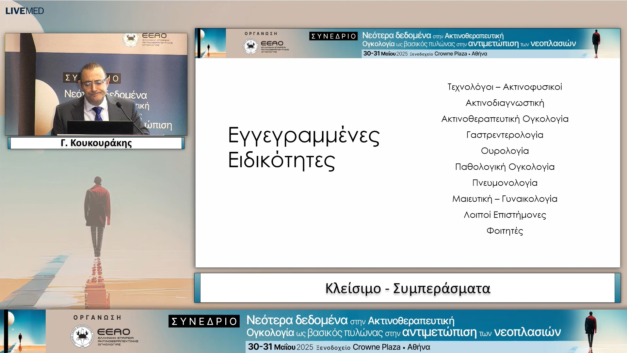Click the speaker video thumbnail
Screen dimensions: 627x353
tap(96, 84)
